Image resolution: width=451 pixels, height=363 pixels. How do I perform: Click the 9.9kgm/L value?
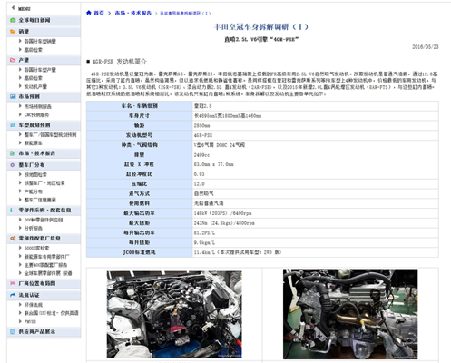point(204,242)
